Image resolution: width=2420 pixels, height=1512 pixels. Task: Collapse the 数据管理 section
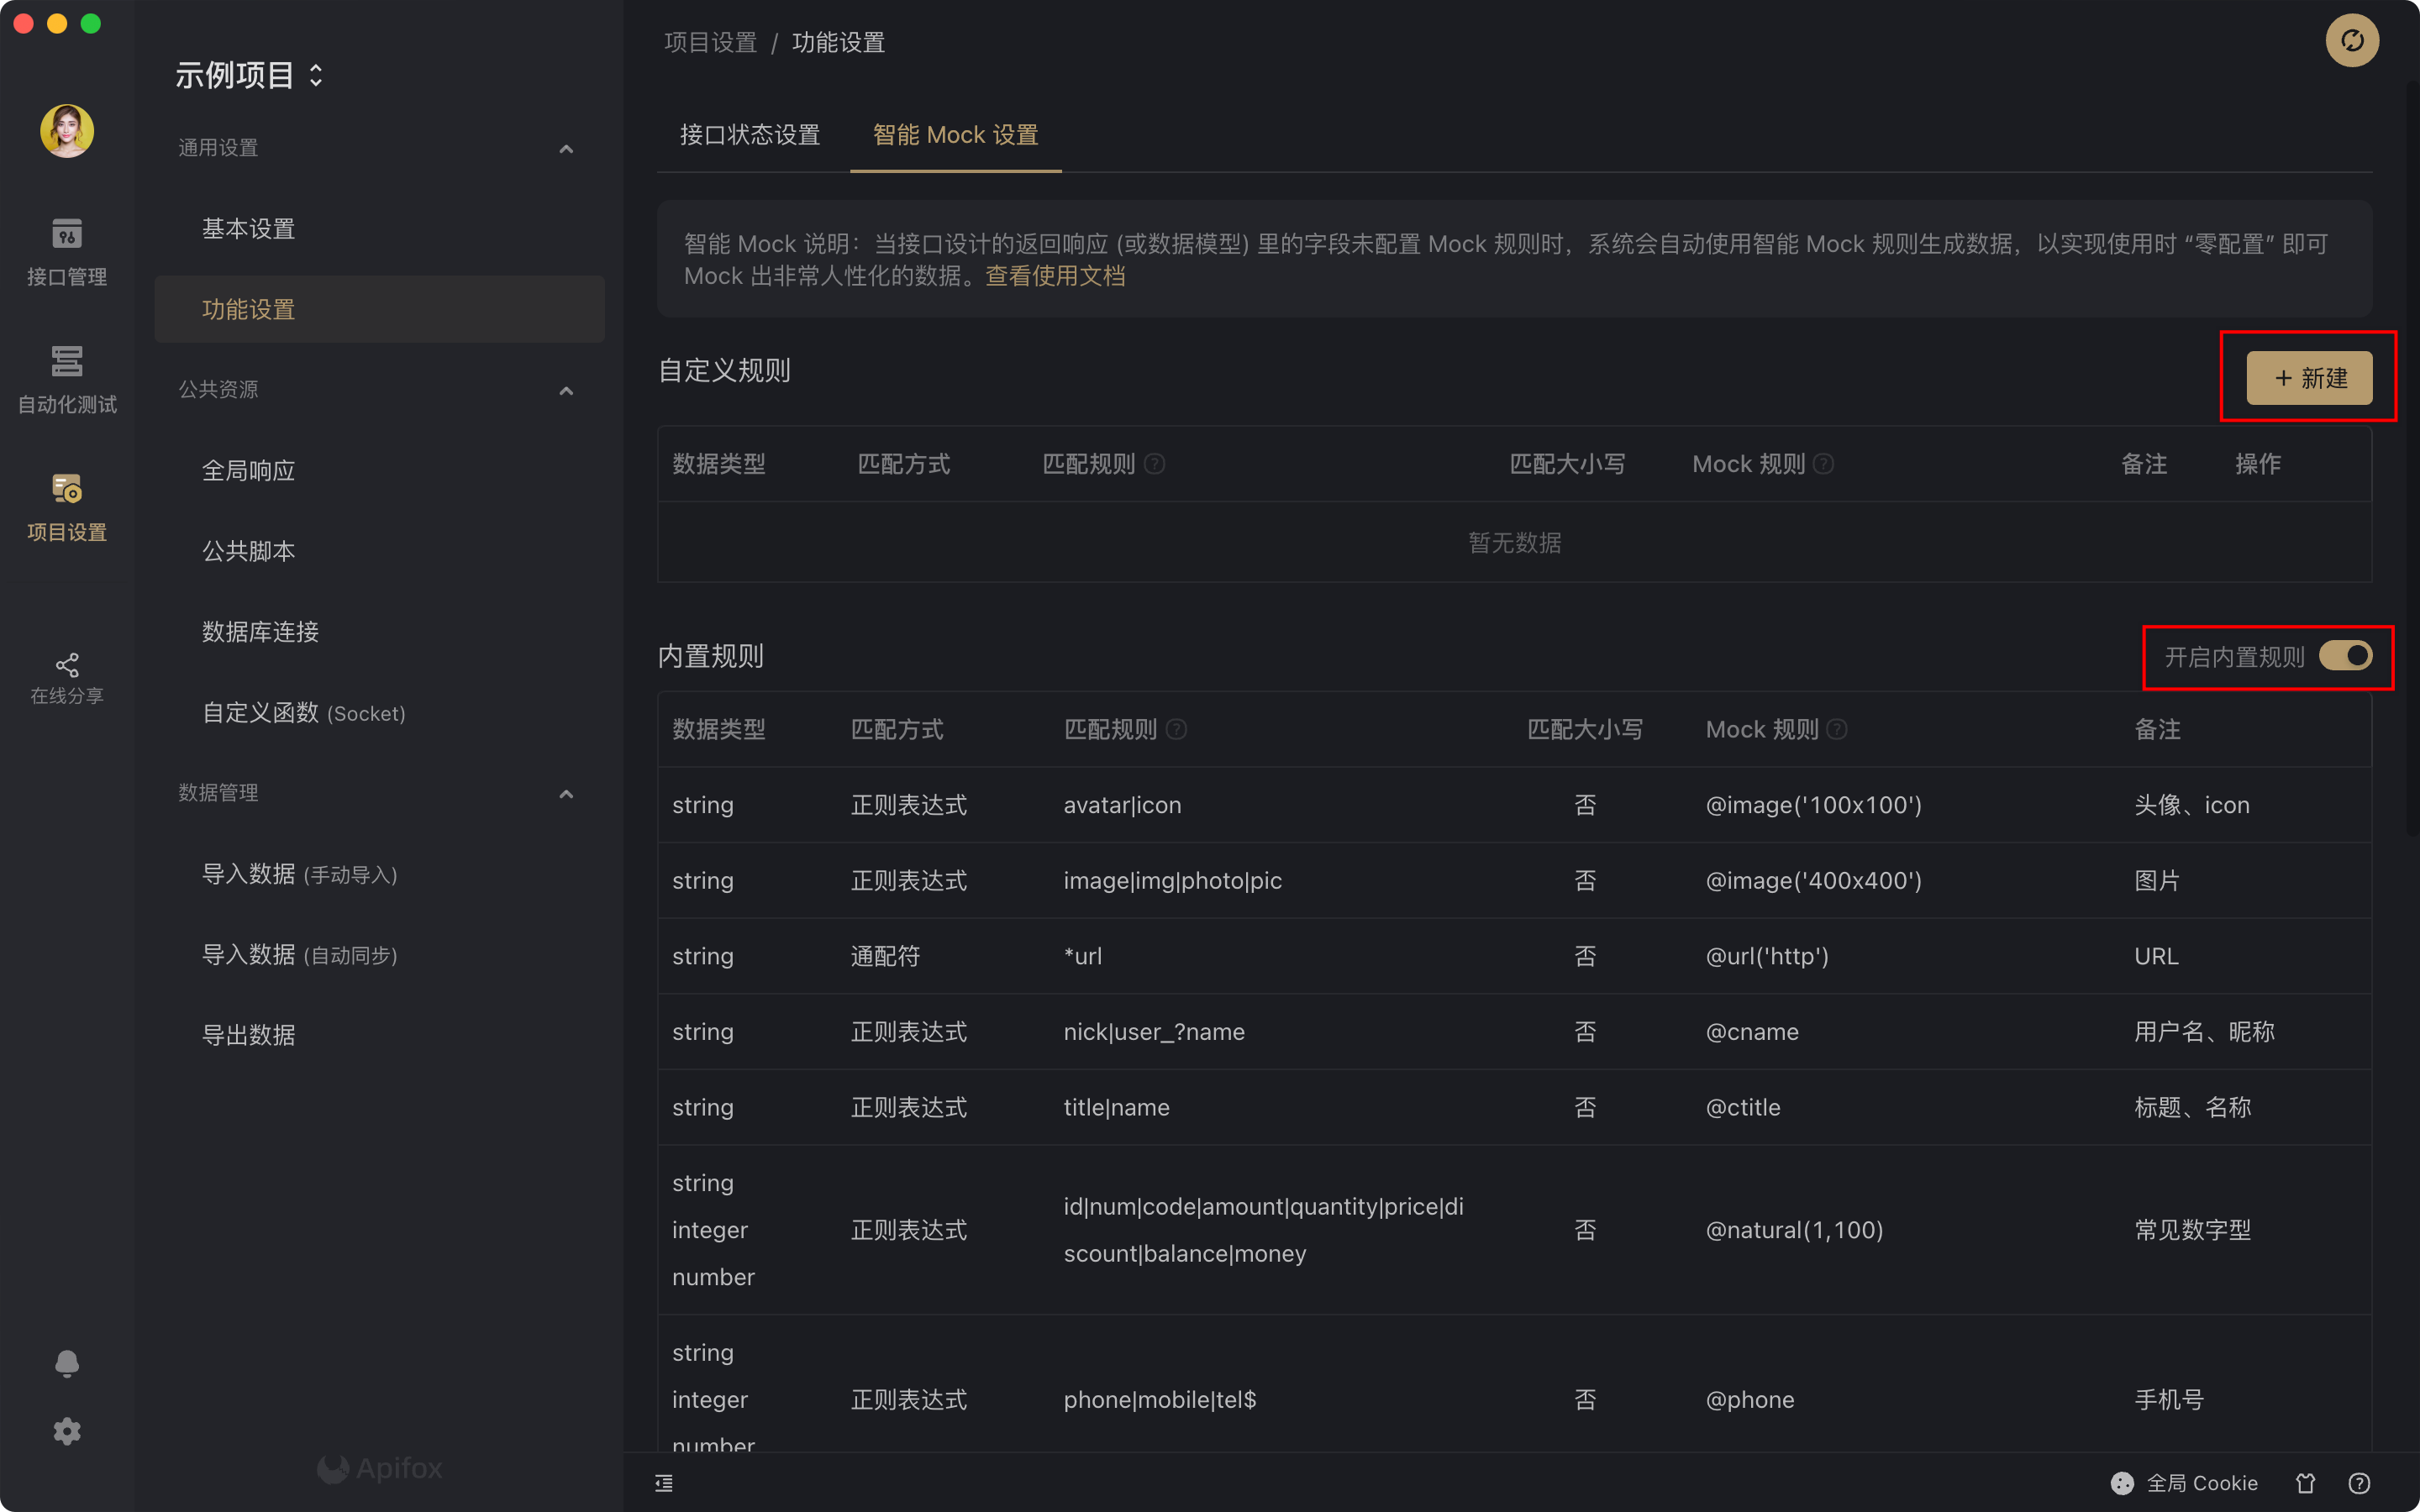tap(566, 794)
